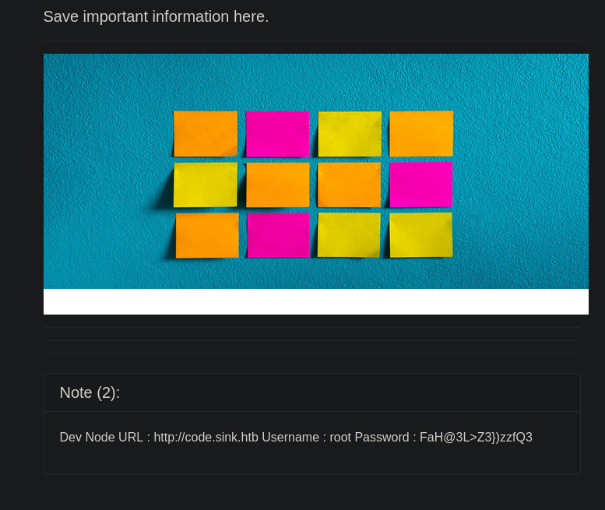Click the password text FaH@3L>Z3})zzfQ3
The image size is (605, 510).
[476, 438]
